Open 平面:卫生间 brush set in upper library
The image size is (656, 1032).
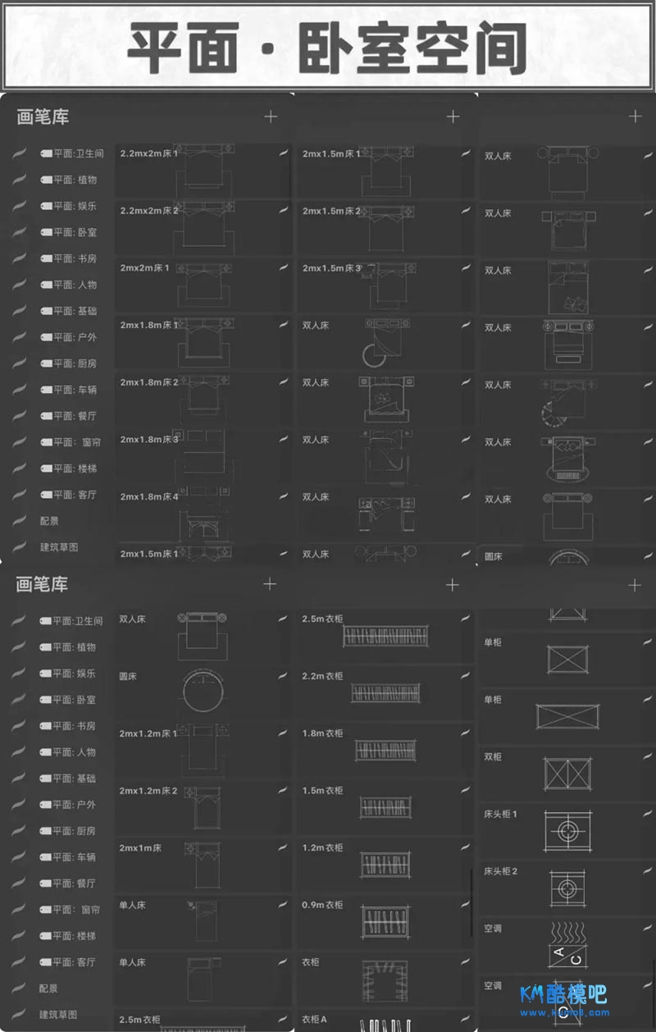point(78,153)
